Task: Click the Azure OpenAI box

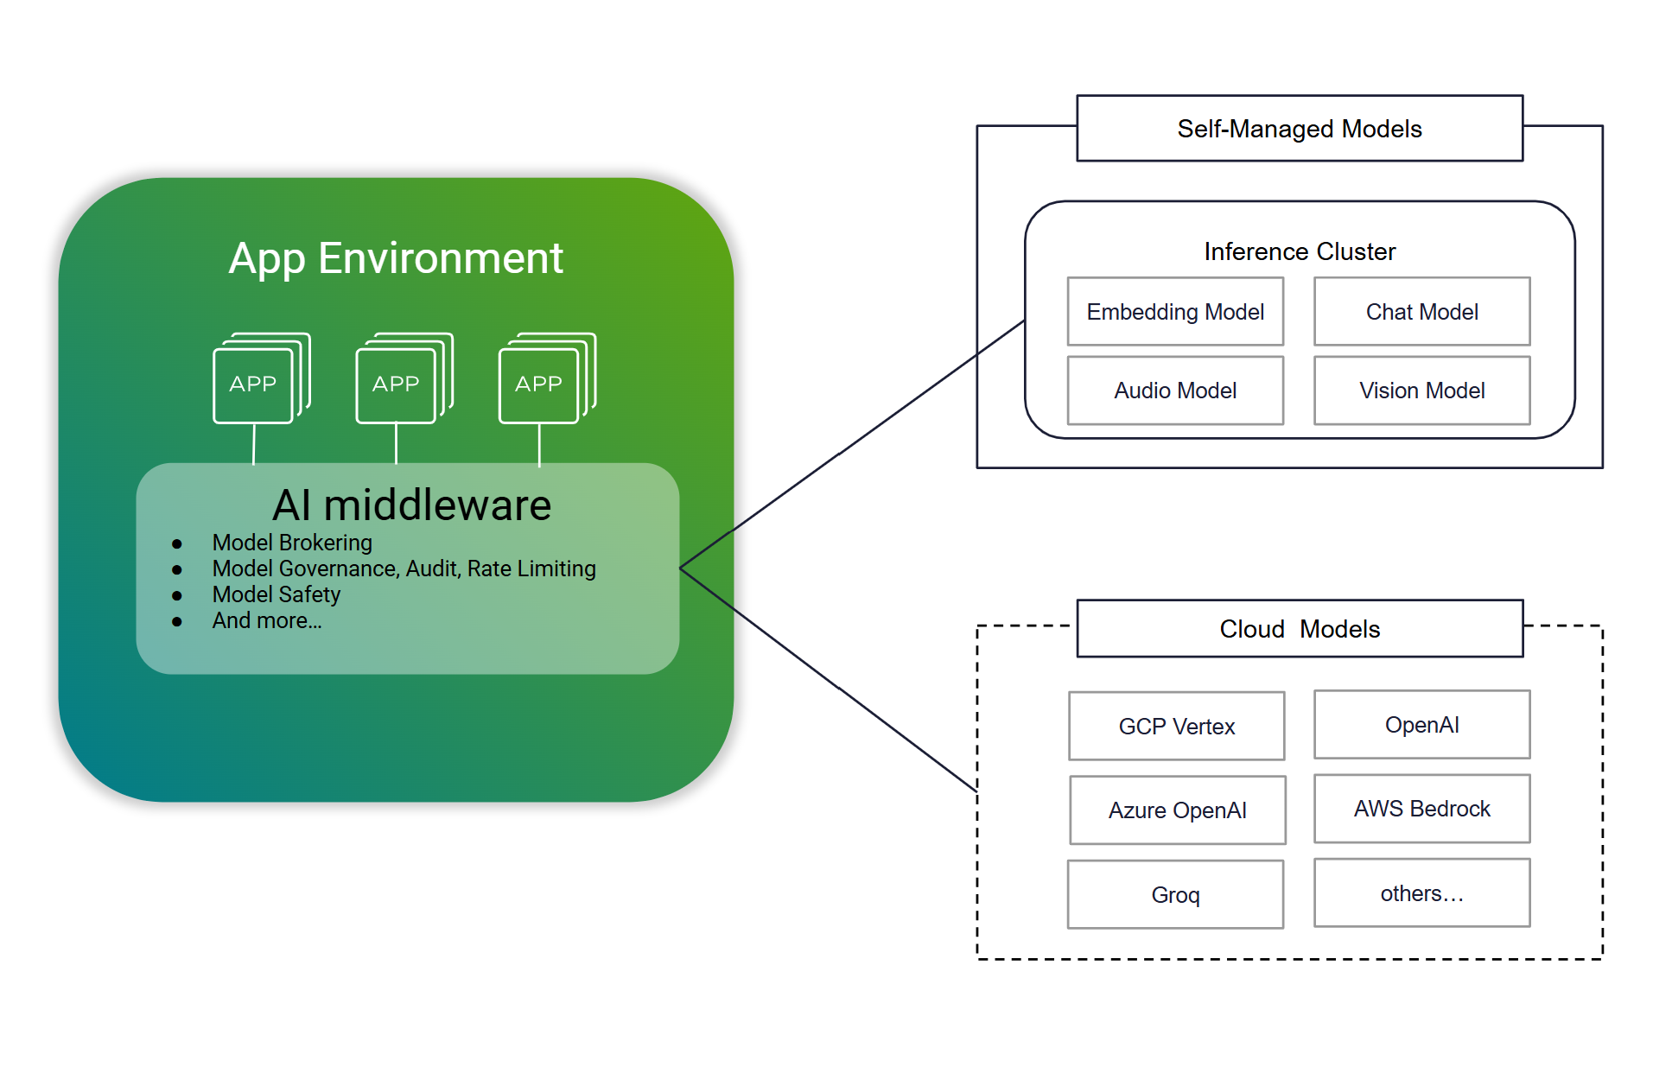Action: (x=1177, y=810)
